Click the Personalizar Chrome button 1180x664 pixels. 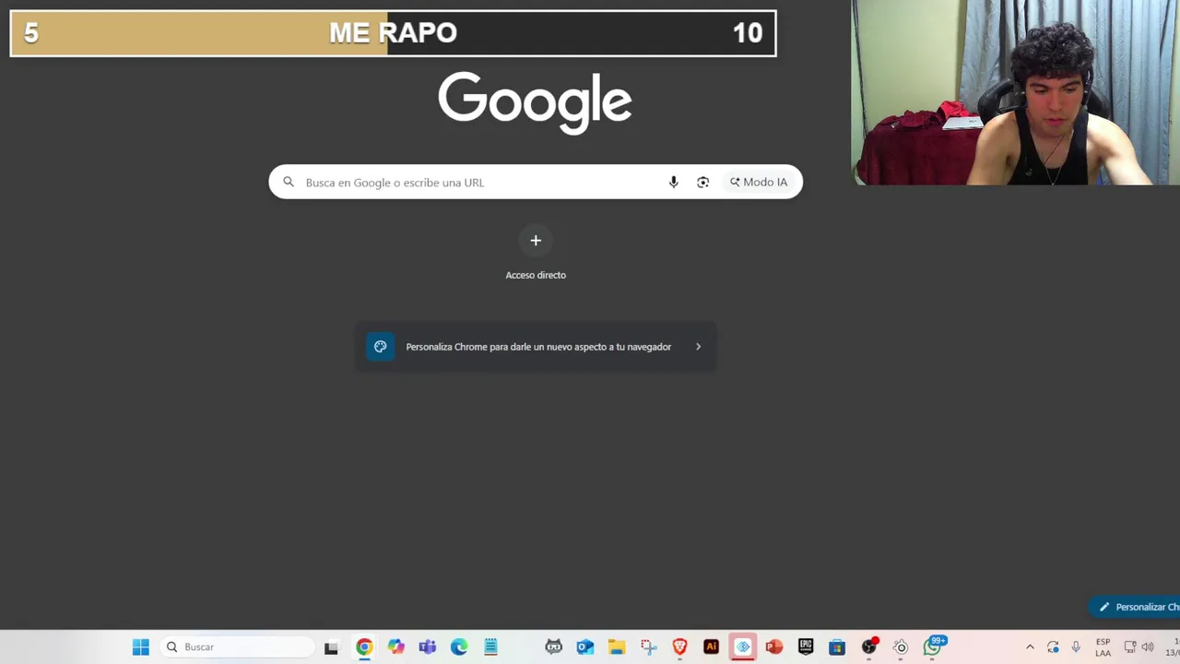tap(1136, 607)
